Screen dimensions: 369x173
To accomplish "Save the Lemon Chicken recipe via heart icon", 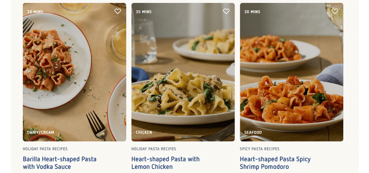I will (x=226, y=11).
